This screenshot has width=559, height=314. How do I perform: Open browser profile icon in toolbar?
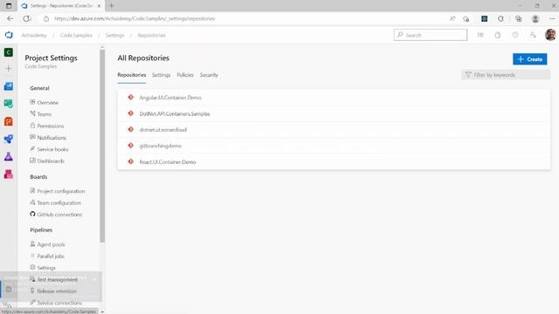coord(535,18)
